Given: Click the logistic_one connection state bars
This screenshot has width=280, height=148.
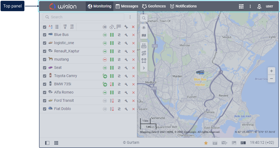Looking at the screenshot, I should coord(112,43).
